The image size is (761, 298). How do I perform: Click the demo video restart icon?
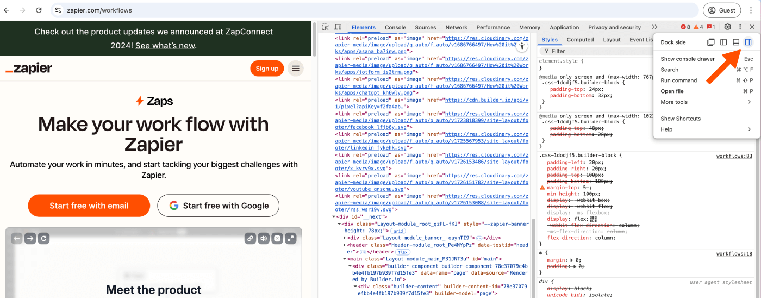(44, 238)
